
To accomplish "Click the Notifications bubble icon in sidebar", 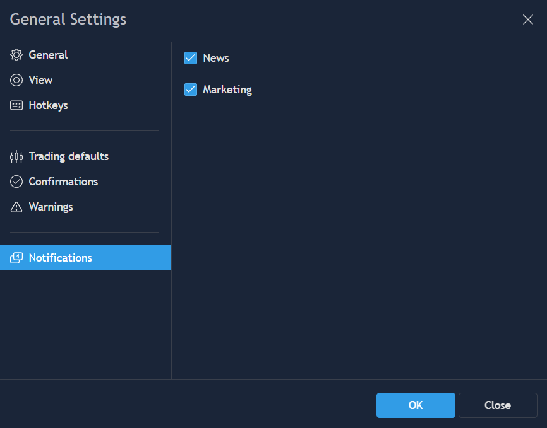I will coord(16,258).
